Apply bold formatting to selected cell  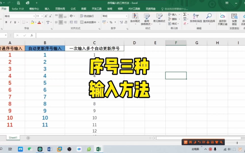[6, 22]
